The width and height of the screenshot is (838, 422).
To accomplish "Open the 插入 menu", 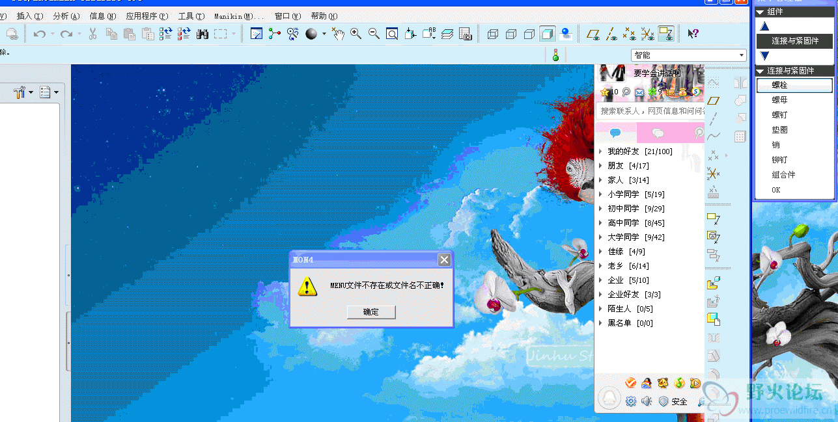I will (29, 16).
